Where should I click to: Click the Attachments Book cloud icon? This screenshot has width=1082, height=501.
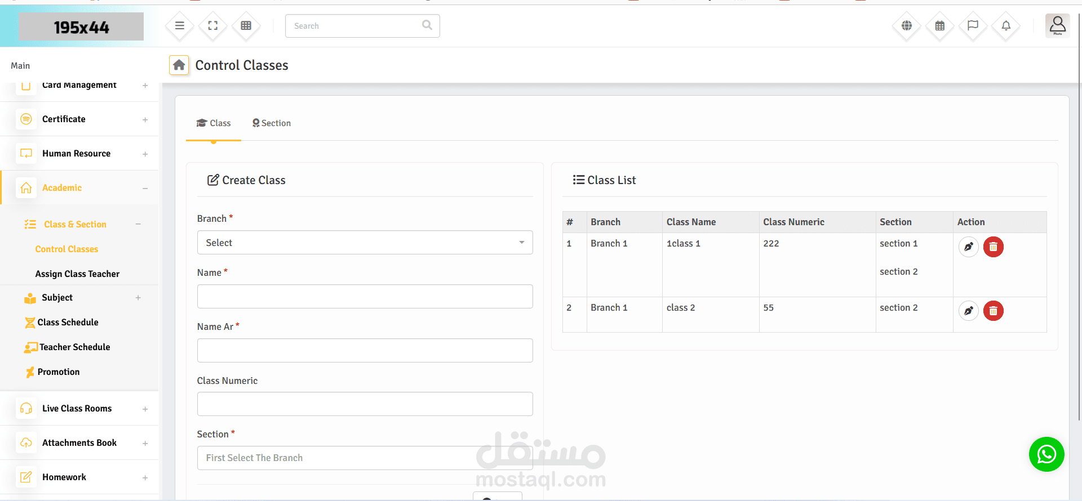26,443
